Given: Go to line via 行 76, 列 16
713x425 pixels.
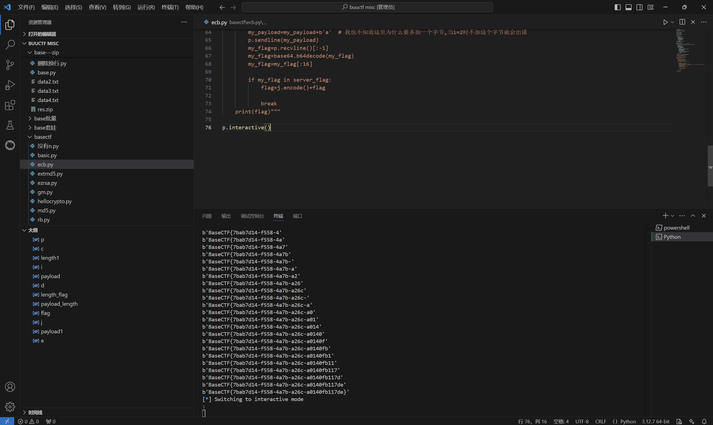Looking at the screenshot, I should click(x=532, y=421).
